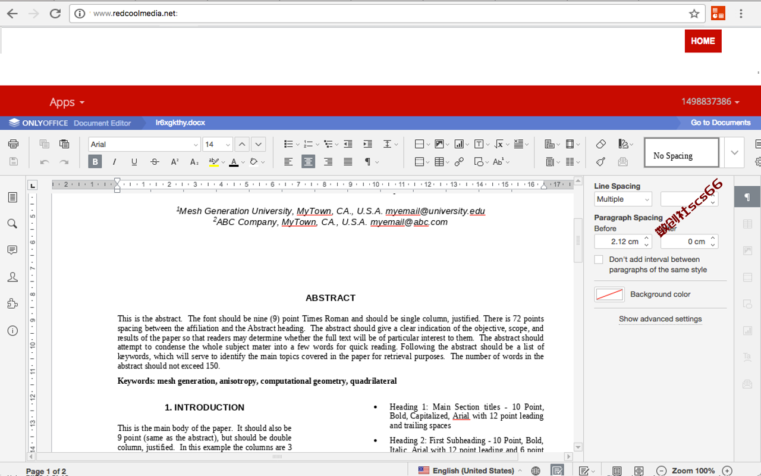Increase paragraph indent
761x476 pixels.
tap(367, 144)
